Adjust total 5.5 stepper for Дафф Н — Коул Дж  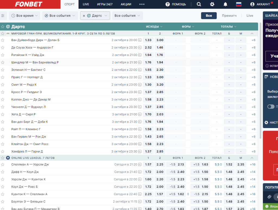(x=221, y=172)
